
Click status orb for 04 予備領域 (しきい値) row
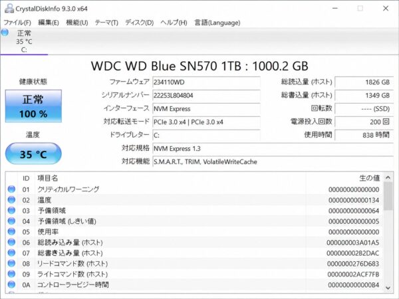[x=11, y=221]
